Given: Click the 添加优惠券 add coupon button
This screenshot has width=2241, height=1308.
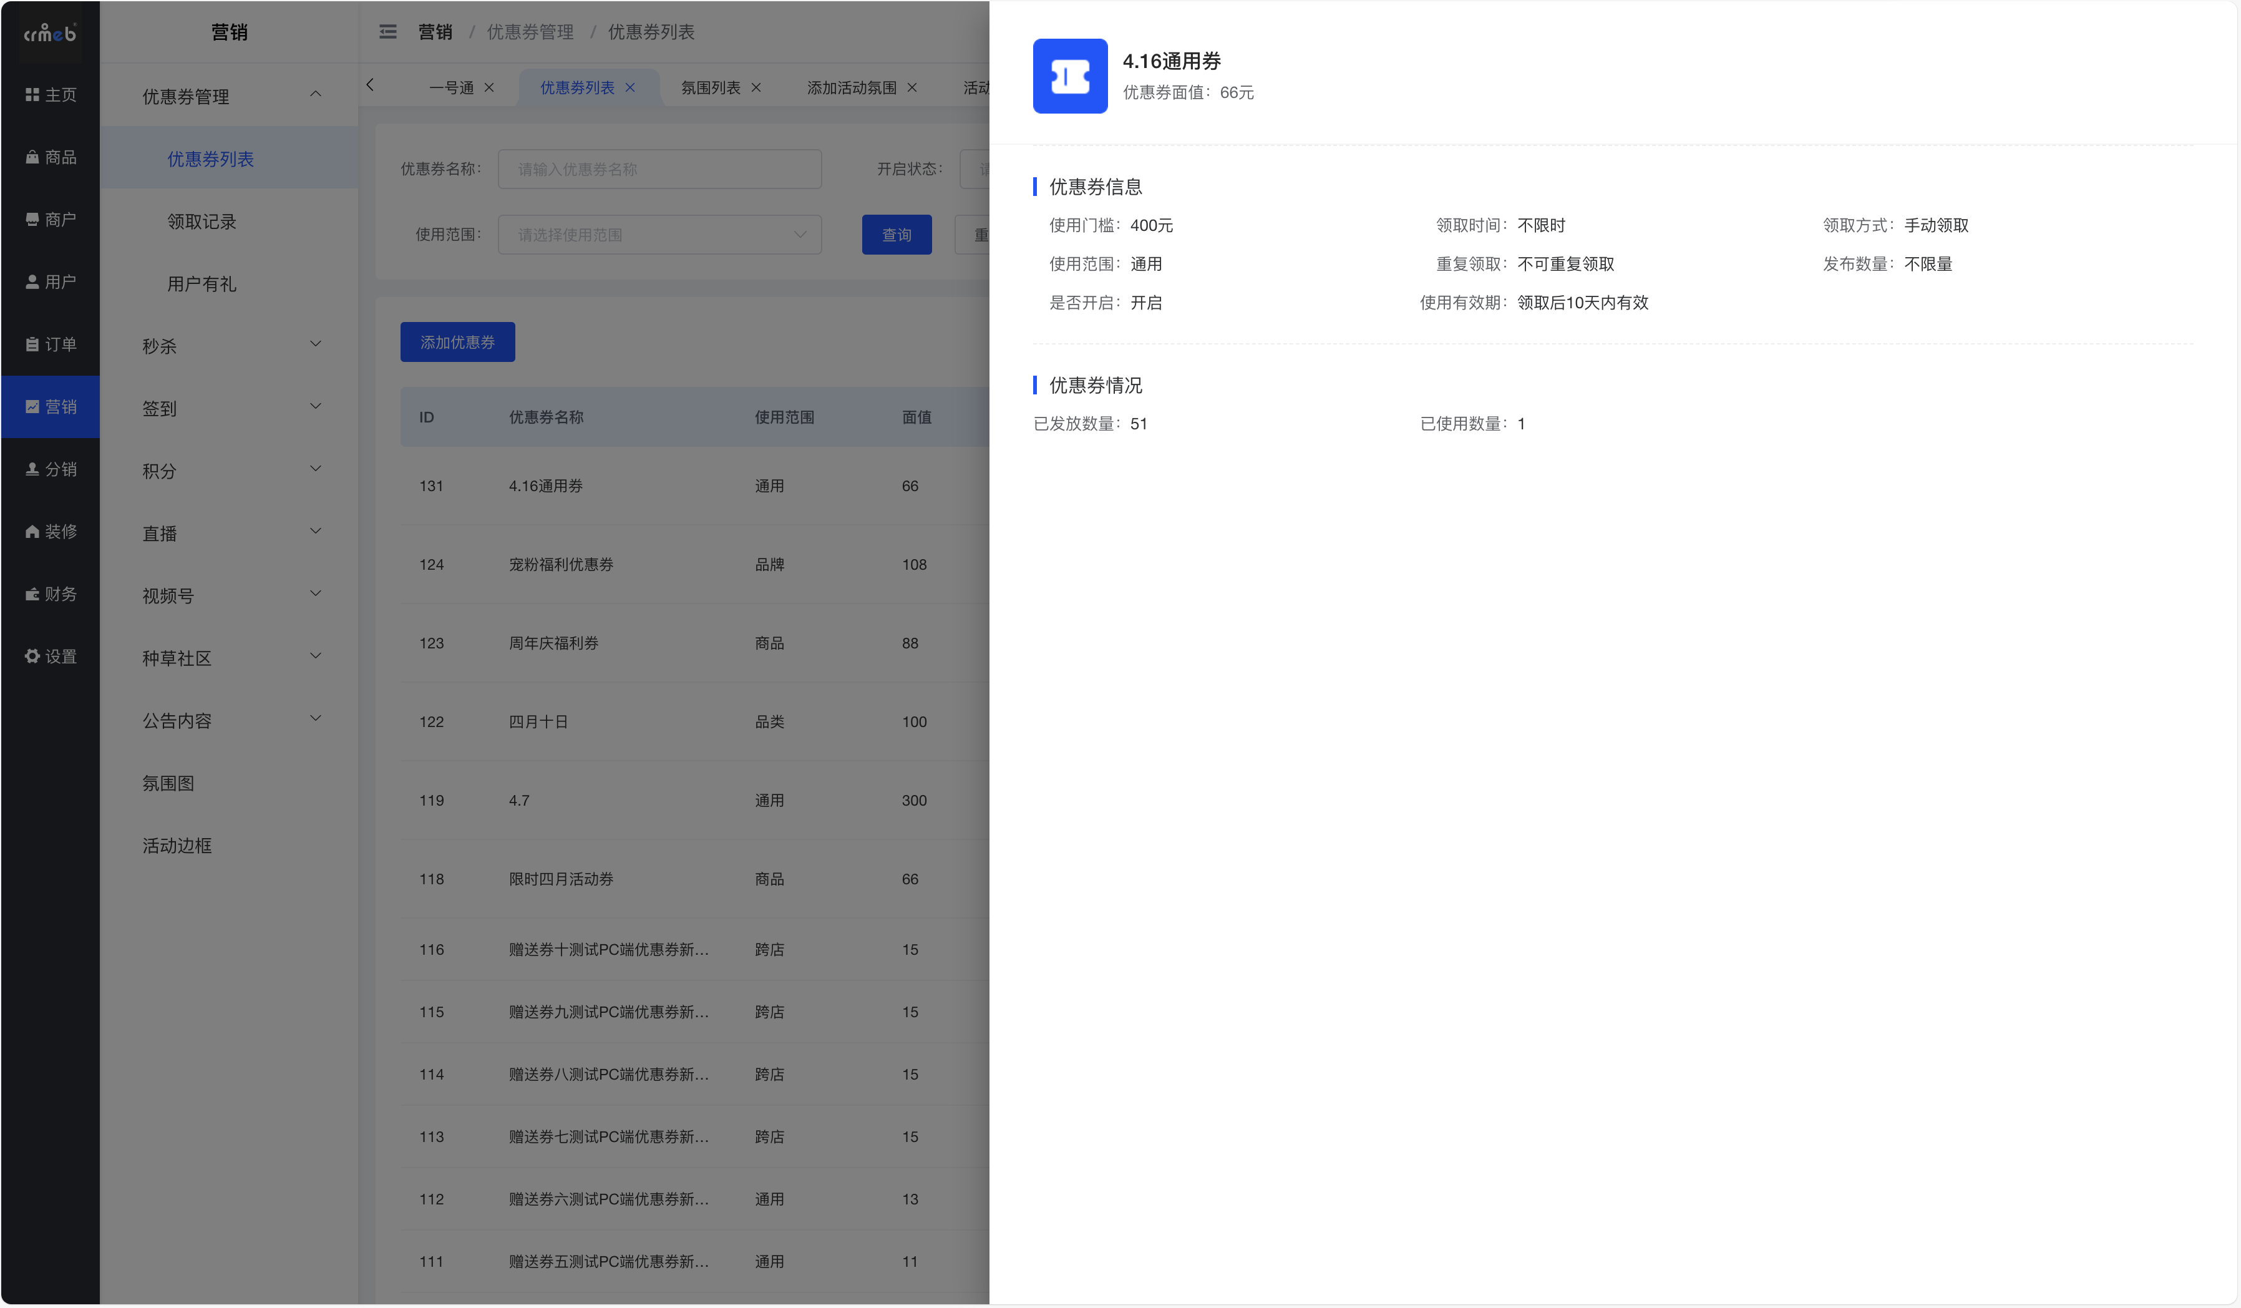Looking at the screenshot, I should (457, 341).
